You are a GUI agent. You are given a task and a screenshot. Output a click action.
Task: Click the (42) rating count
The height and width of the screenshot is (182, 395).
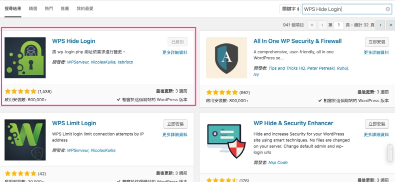click(42, 174)
